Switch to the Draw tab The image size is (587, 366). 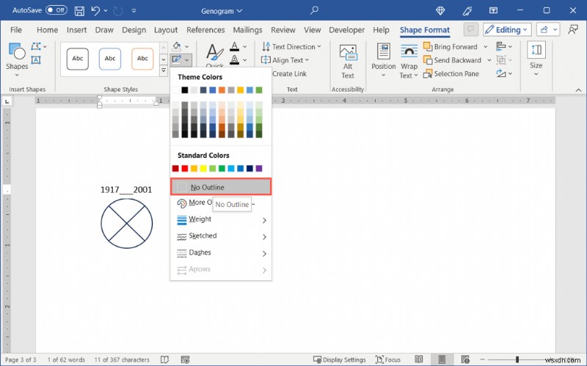tap(104, 30)
